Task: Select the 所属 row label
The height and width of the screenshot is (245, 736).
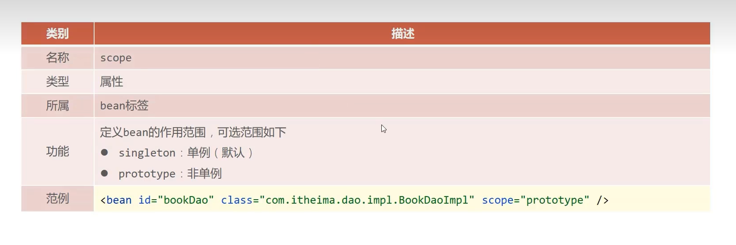Action: pyautogui.click(x=57, y=105)
